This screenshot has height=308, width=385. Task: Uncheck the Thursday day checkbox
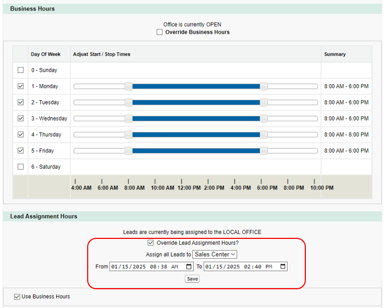(x=21, y=134)
